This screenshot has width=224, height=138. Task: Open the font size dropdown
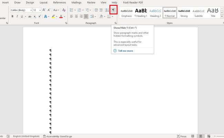click(40, 10)
